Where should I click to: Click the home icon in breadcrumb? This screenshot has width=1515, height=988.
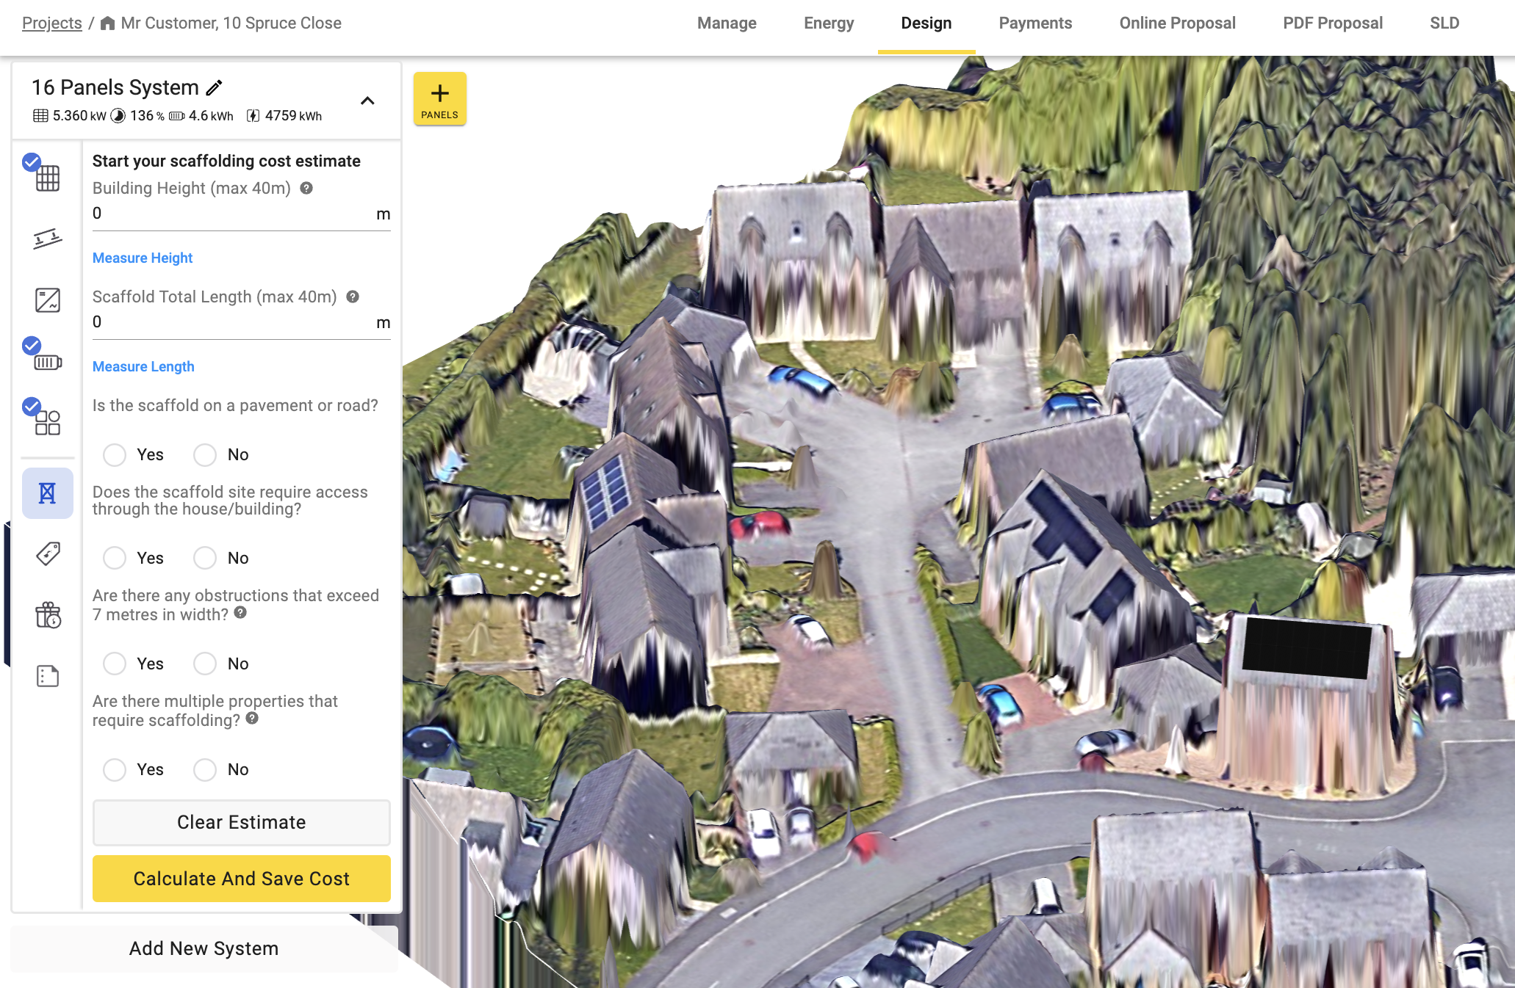[107, 23]
